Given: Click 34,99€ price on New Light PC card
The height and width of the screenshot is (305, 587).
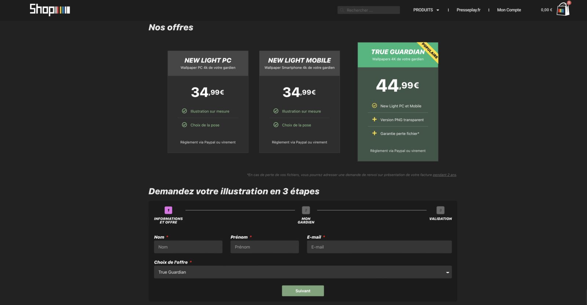Looking at the screenshot, I should point(208,92).
